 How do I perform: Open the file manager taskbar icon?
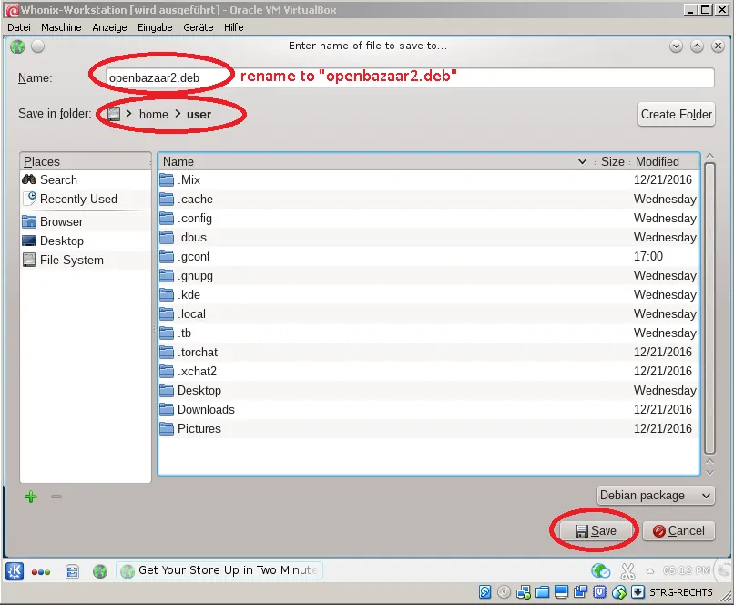pos(72,571)
